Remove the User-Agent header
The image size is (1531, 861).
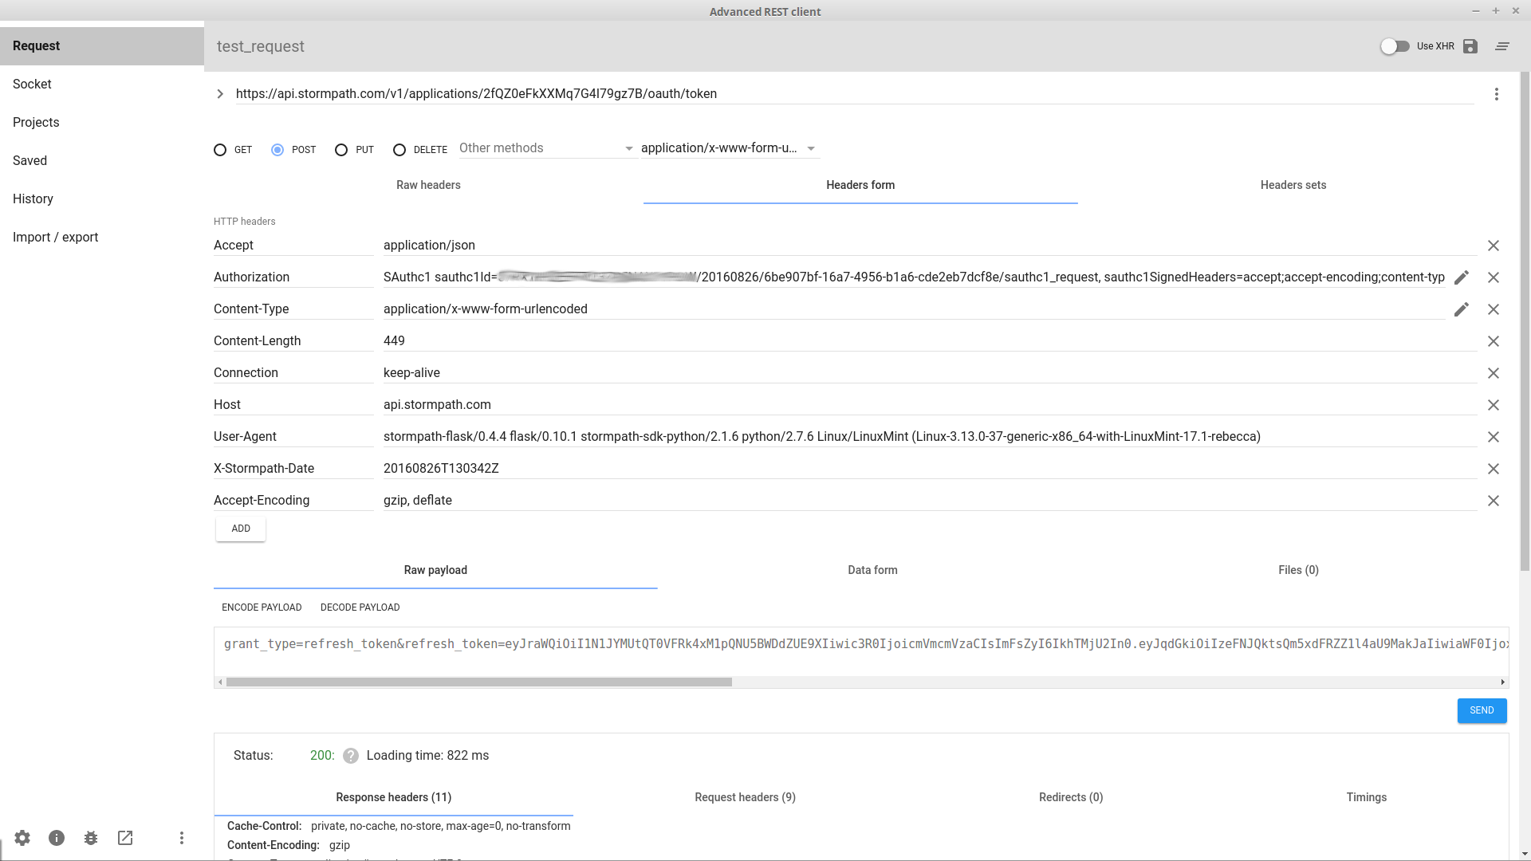[x=1494, y=437]
